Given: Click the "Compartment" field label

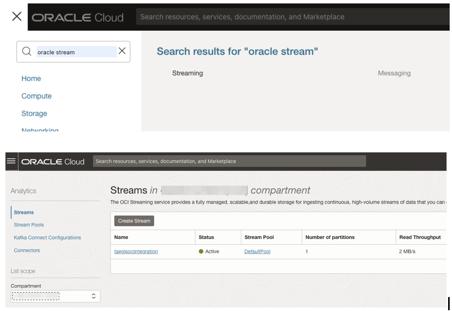Looking at the screenshot, I should point(26,286).
